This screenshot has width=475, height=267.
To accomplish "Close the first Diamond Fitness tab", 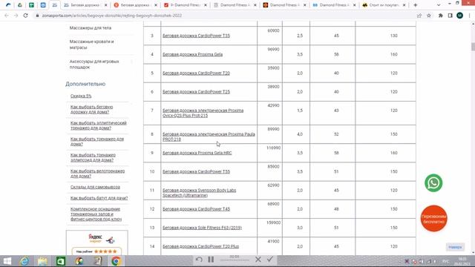I will (206, 5).
